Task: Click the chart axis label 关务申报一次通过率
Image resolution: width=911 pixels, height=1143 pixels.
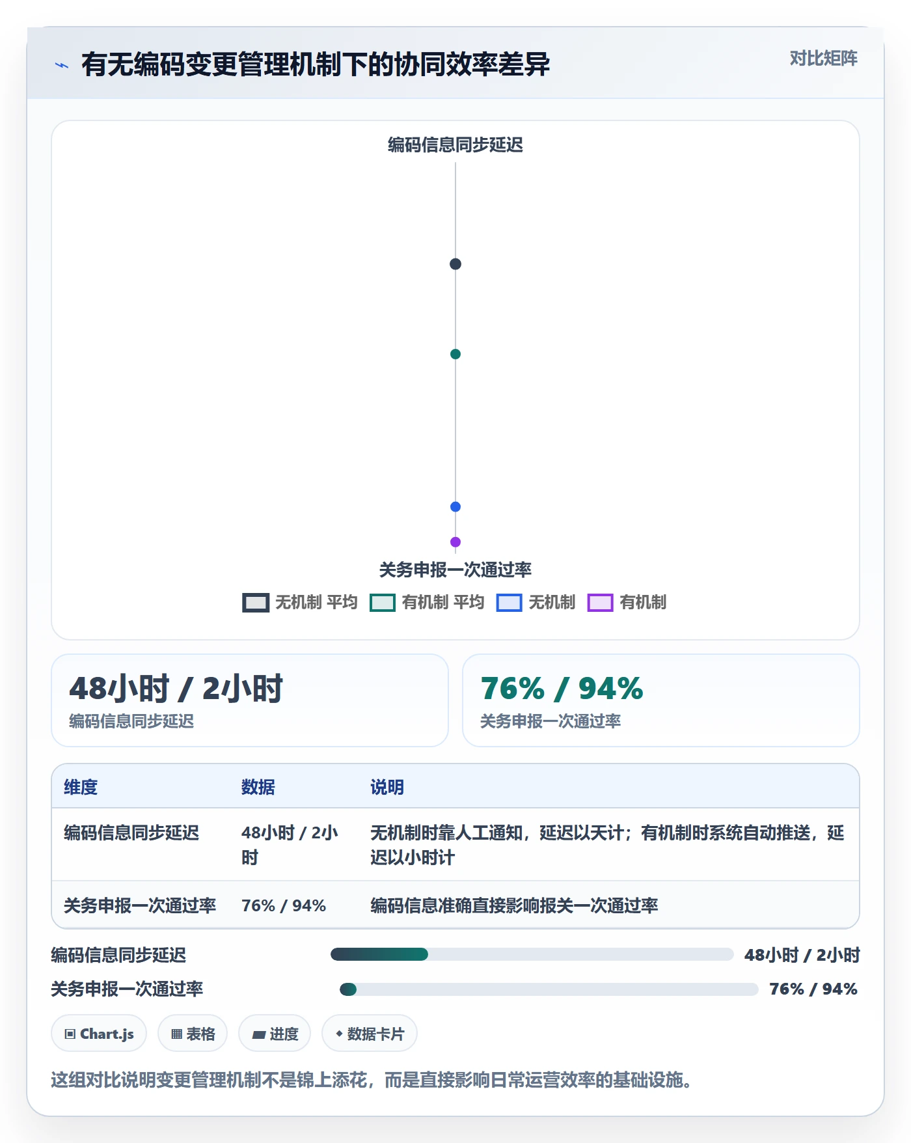Action: point(455,570)
